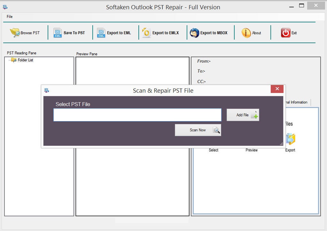Click the Export to EML icon

(x=101, y=33)
